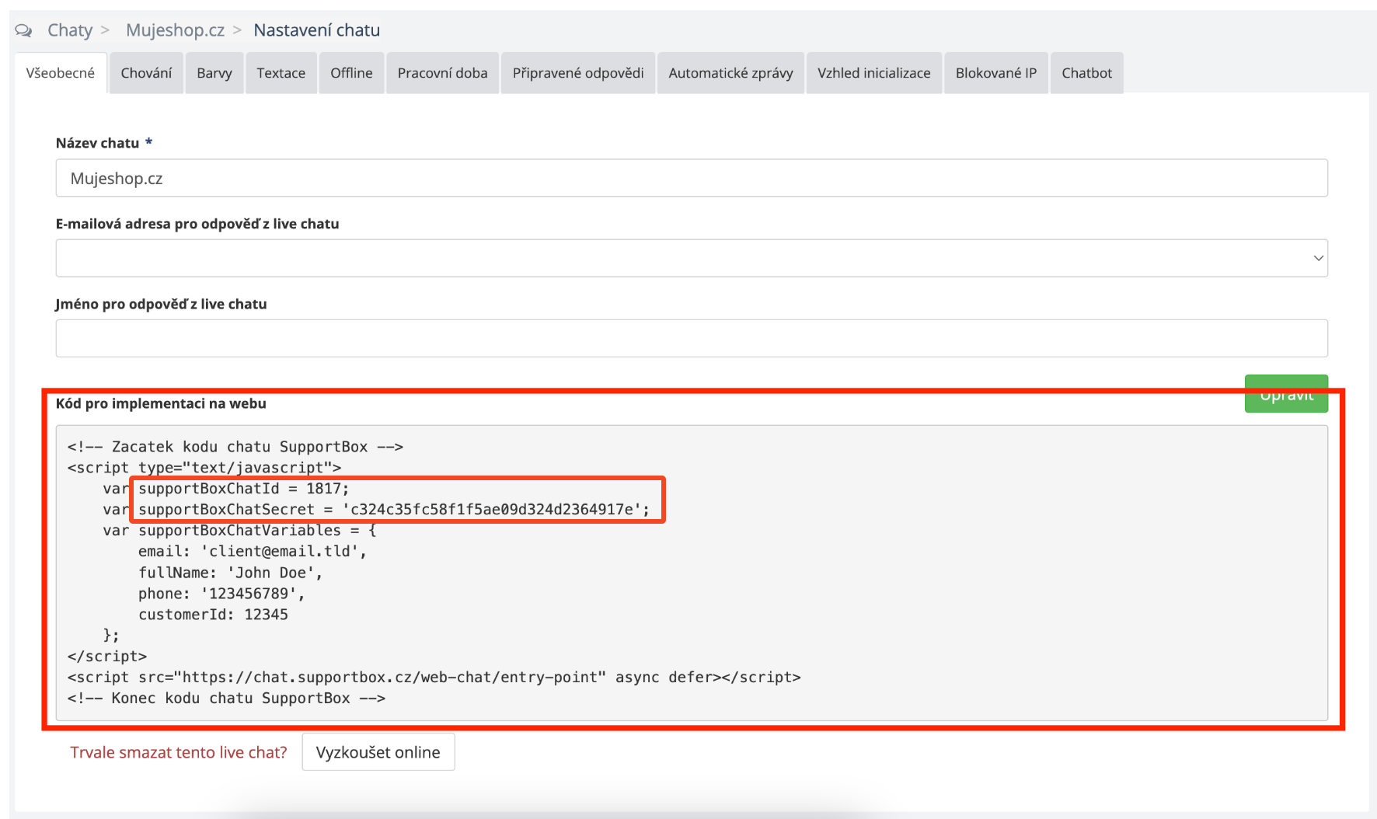The height and width of the screenshot is (819, 1377).
Task: Select the Pracovní doba tab
Action: pos(443,73)
